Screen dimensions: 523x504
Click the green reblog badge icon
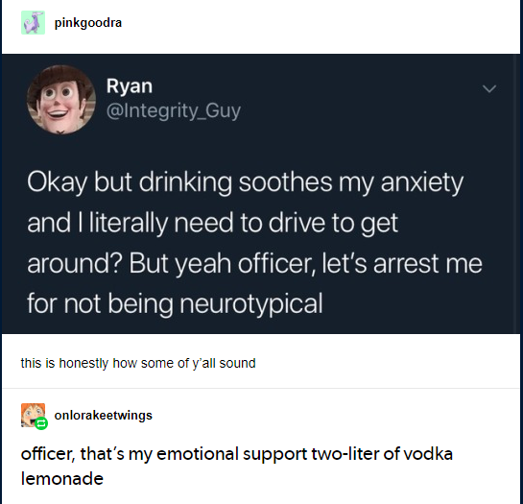(x=41, y=423)
